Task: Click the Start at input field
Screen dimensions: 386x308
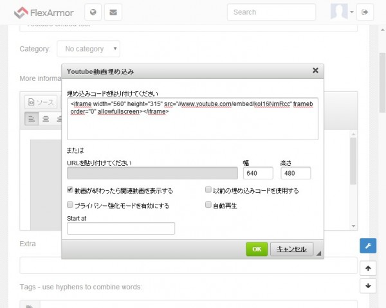Action: pos(120,228)
